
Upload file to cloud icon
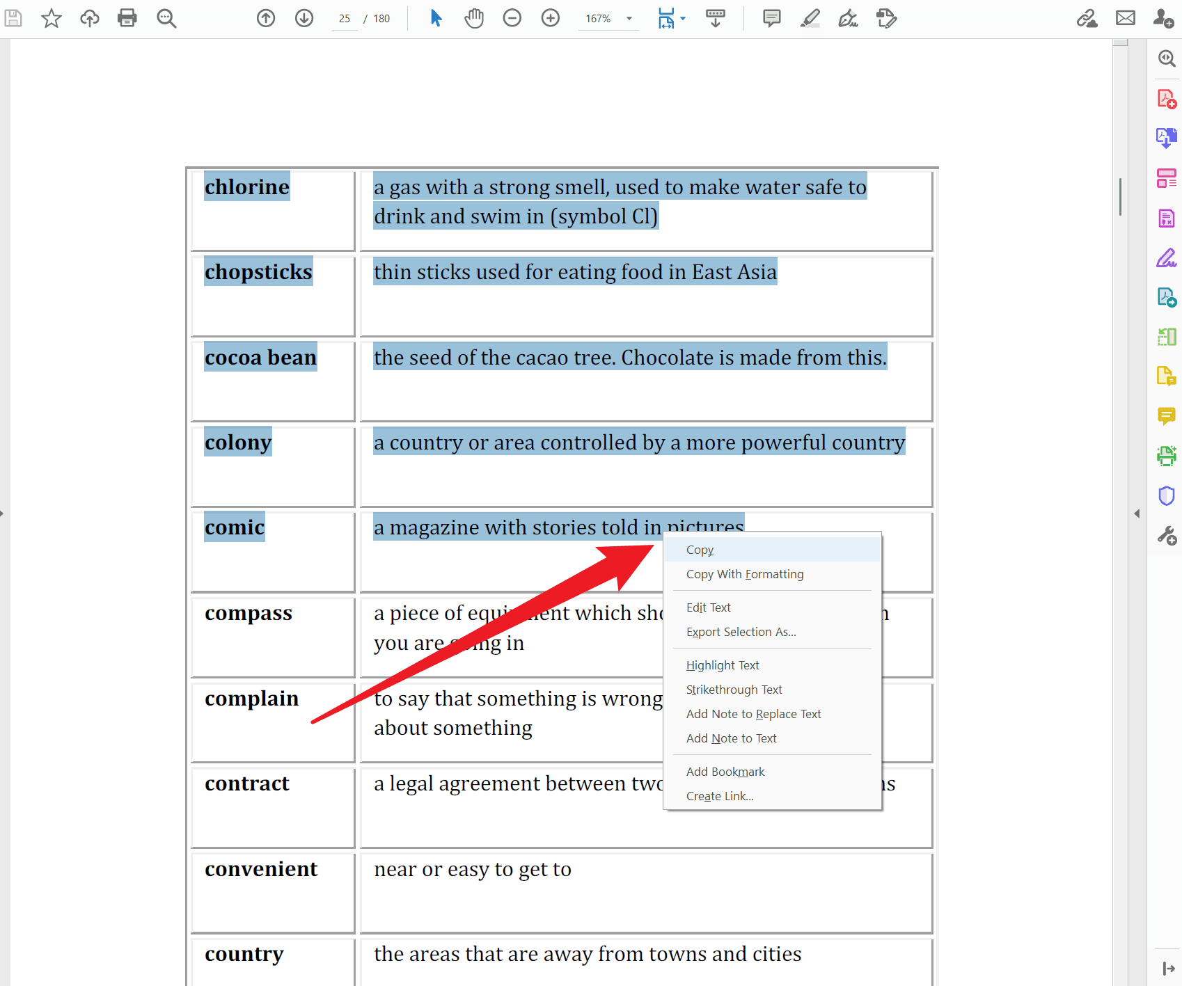pyautogui.click(x=89, y=18)
